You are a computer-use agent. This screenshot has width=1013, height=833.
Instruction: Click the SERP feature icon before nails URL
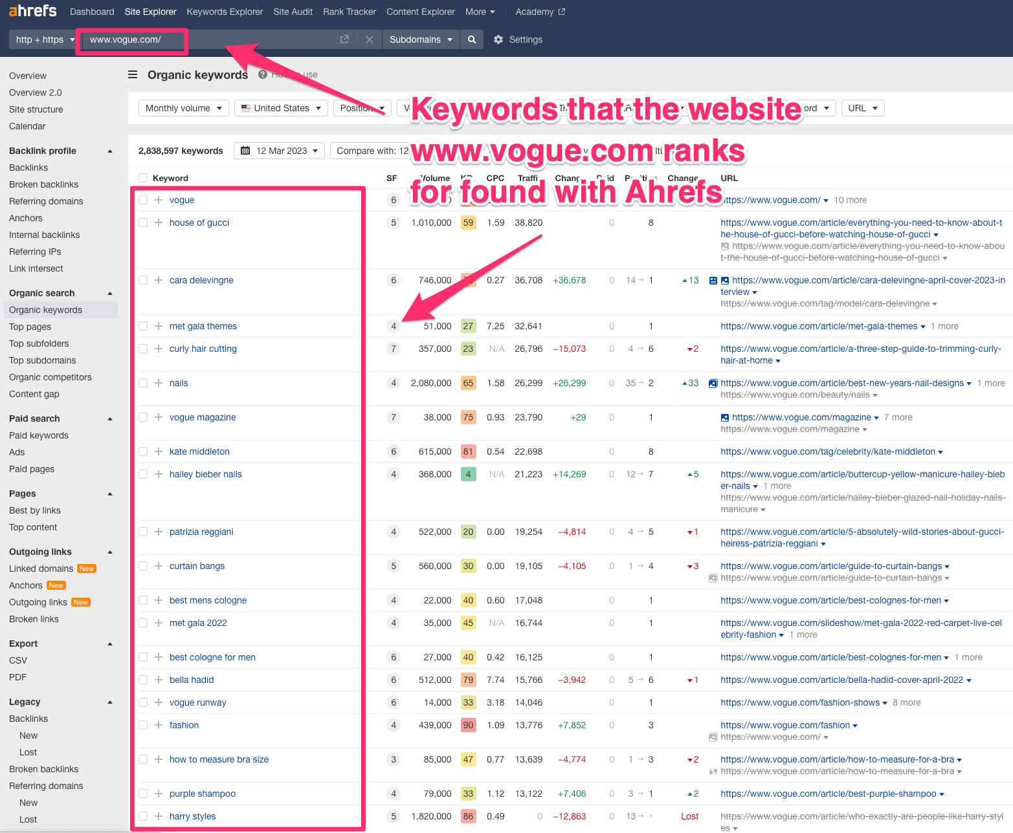pyautogui.click(x=713, y=384)
